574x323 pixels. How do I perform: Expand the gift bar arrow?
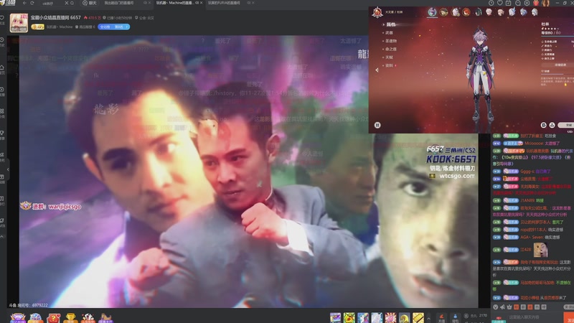point(428,318)
